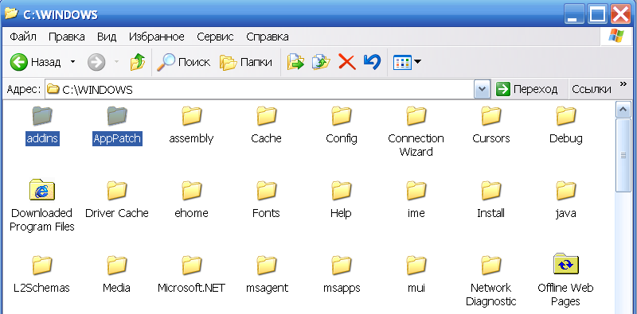Click the scrollbar up arrow
The image size is (637, 314).
[x=623, y=109]
